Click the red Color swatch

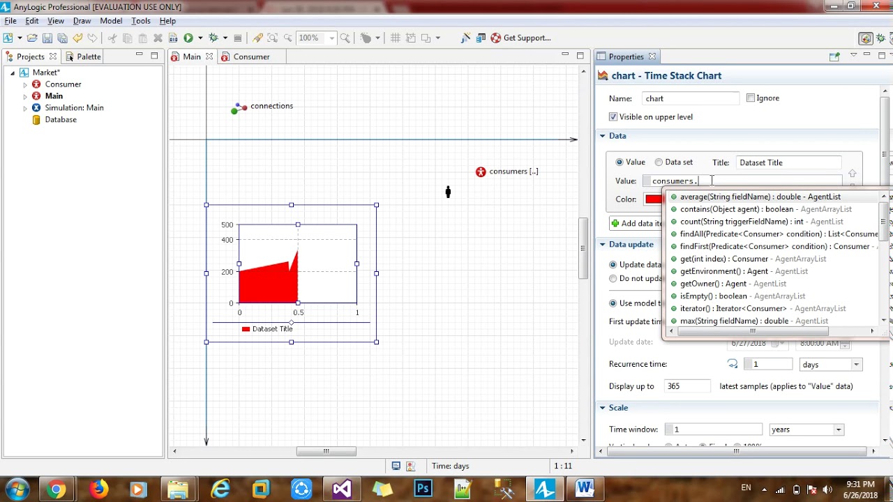pyautogui.click(x=653, y=199)
